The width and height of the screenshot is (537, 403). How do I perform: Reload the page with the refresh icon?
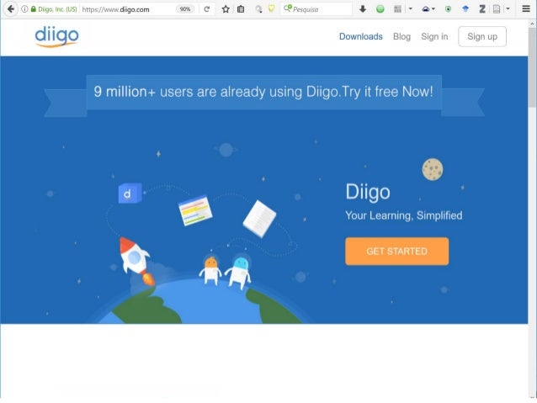[206, 9]
